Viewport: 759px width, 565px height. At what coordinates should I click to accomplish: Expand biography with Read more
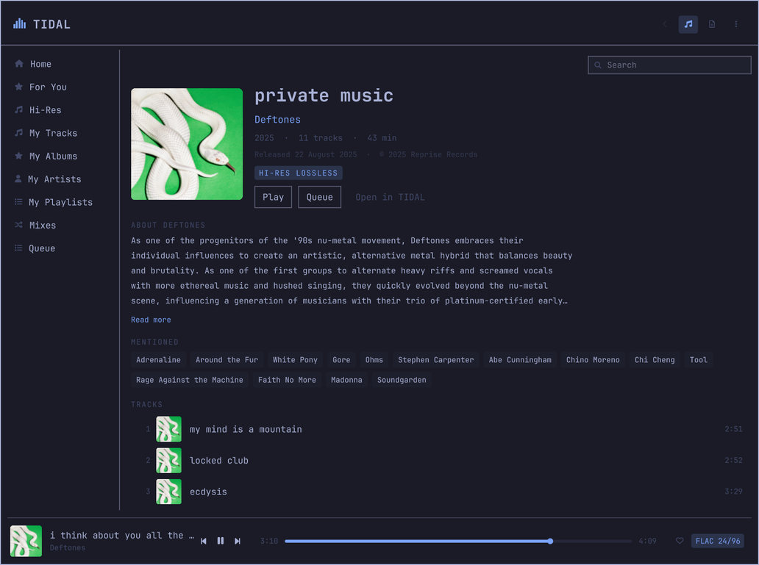151,320
